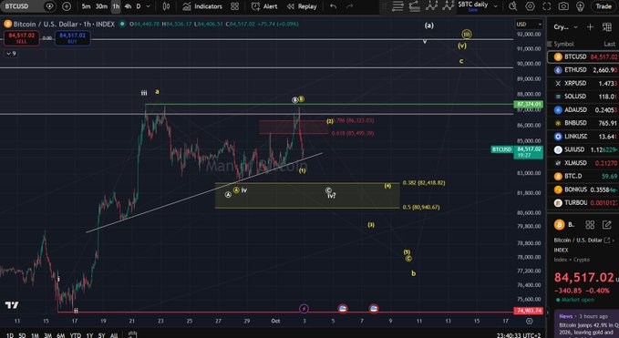The width and height of the screenshot is (619, 338).
Task: Click the red SELL price button
Action: 21,38
